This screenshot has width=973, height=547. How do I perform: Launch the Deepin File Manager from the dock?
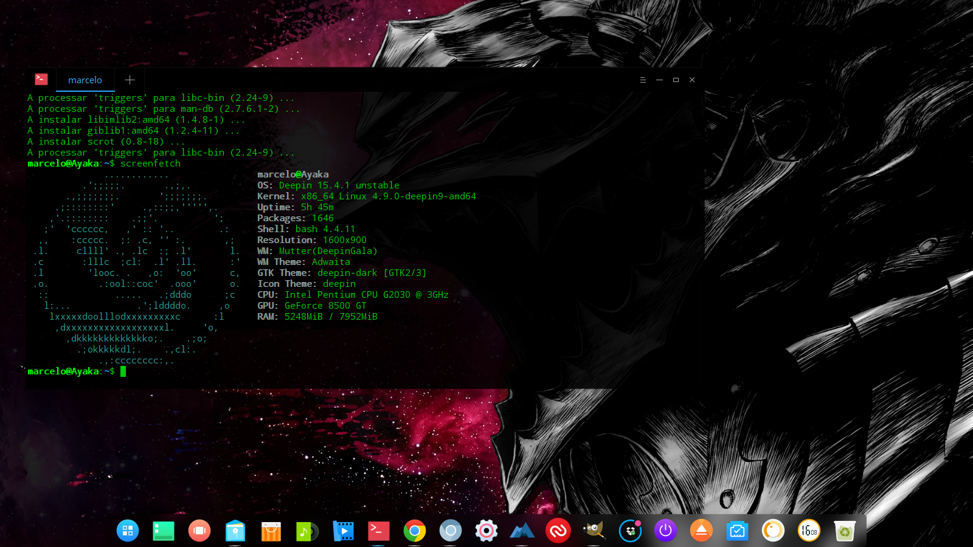click(x=235, y=531)
